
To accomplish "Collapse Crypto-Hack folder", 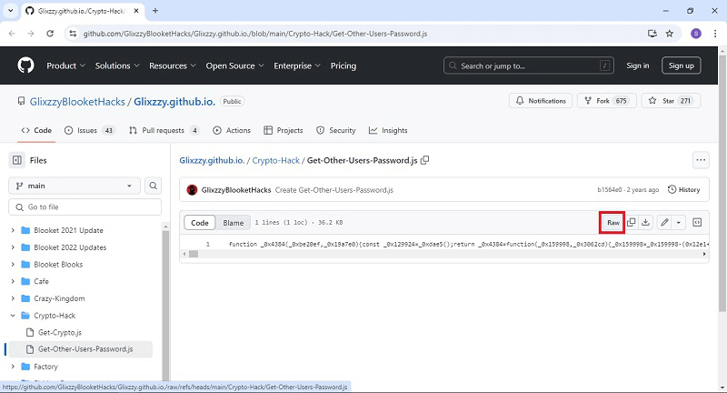I will tap(13, 316).
